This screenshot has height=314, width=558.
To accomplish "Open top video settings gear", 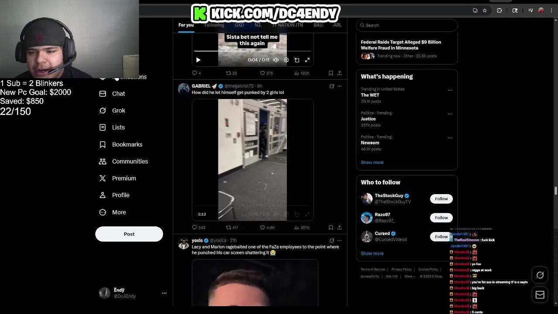I will coord(286,60).
